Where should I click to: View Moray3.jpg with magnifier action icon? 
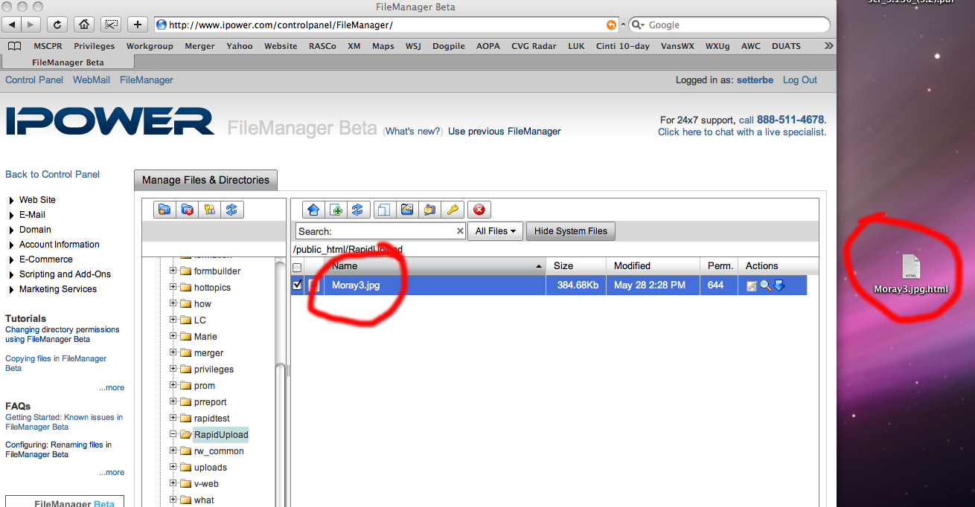[x=765, y=285]
